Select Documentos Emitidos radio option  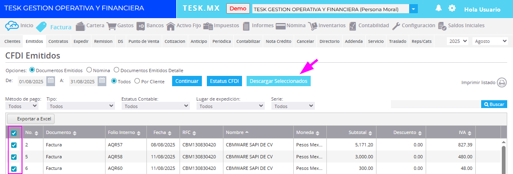tap(32, 70)
